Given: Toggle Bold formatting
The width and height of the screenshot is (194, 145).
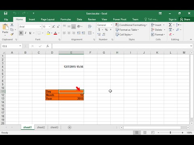Looking at the screenshot, I should (x=21, y=33).
